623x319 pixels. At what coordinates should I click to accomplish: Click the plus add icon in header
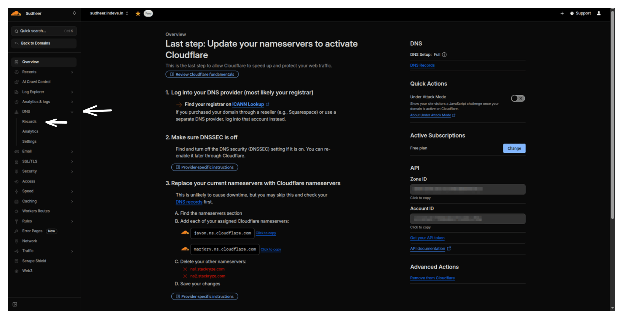(x=562, y=13)
